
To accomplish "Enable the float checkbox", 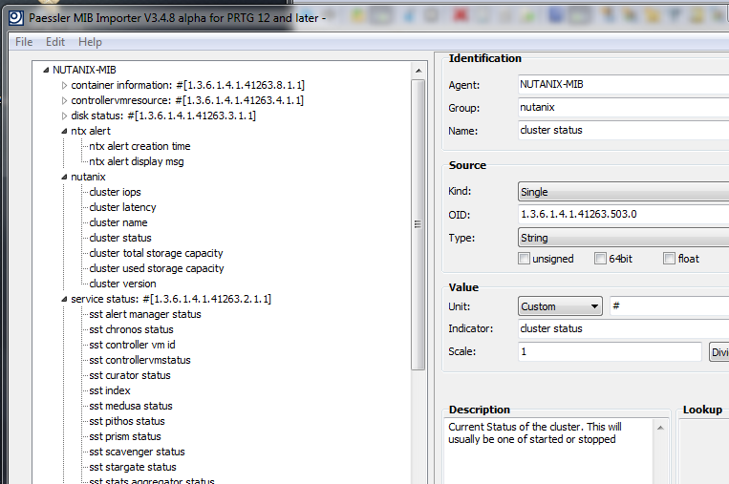I will point(669,259).
